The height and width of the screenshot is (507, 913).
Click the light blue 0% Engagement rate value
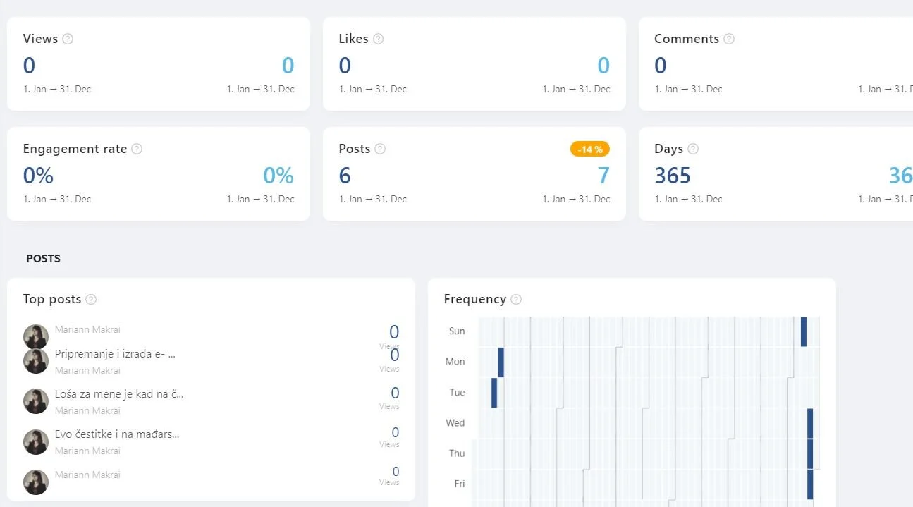click(x=278, y=176)
